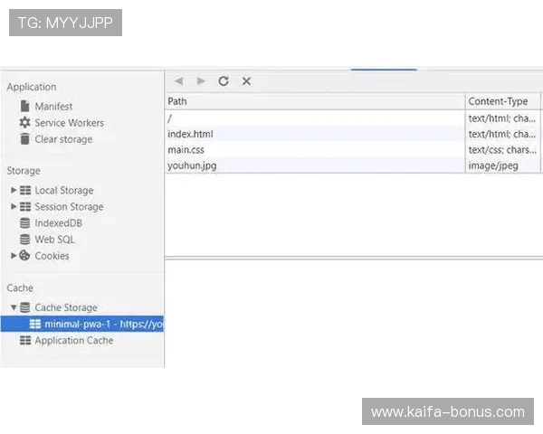
Task: Click the delete X icon in toolbar
Action: pos(246,81)
